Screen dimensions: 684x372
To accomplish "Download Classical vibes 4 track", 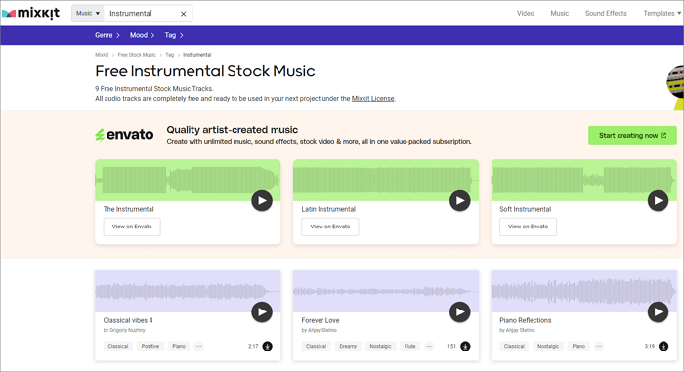I will pyautogui.click(x=268, y=347).
